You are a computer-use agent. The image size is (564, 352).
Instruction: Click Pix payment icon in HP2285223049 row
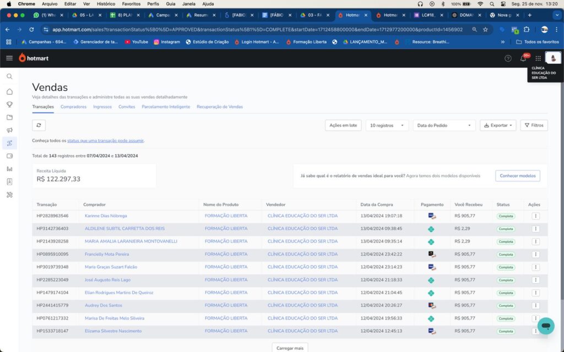click(x=431, y=280)
